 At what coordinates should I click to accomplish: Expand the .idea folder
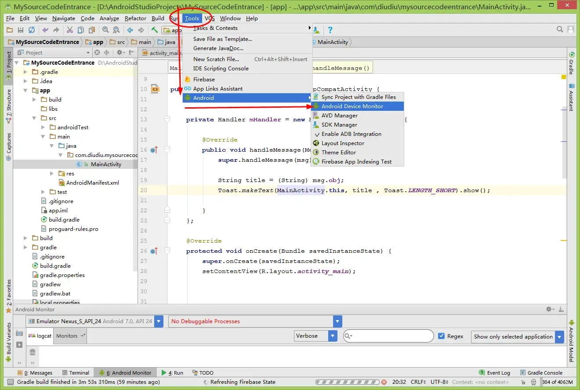point(25,81)
